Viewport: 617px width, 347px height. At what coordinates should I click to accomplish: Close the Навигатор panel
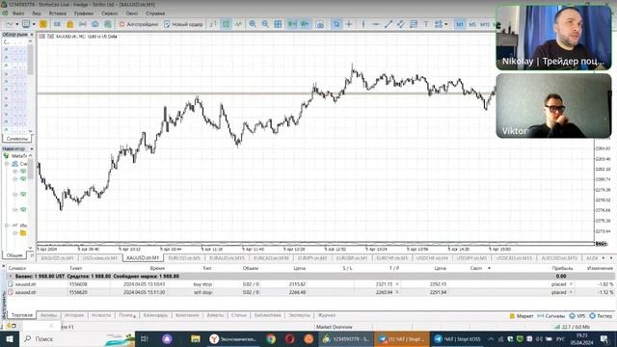point(32,148)
